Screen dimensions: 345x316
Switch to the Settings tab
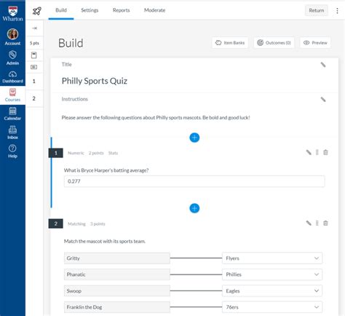90,10
